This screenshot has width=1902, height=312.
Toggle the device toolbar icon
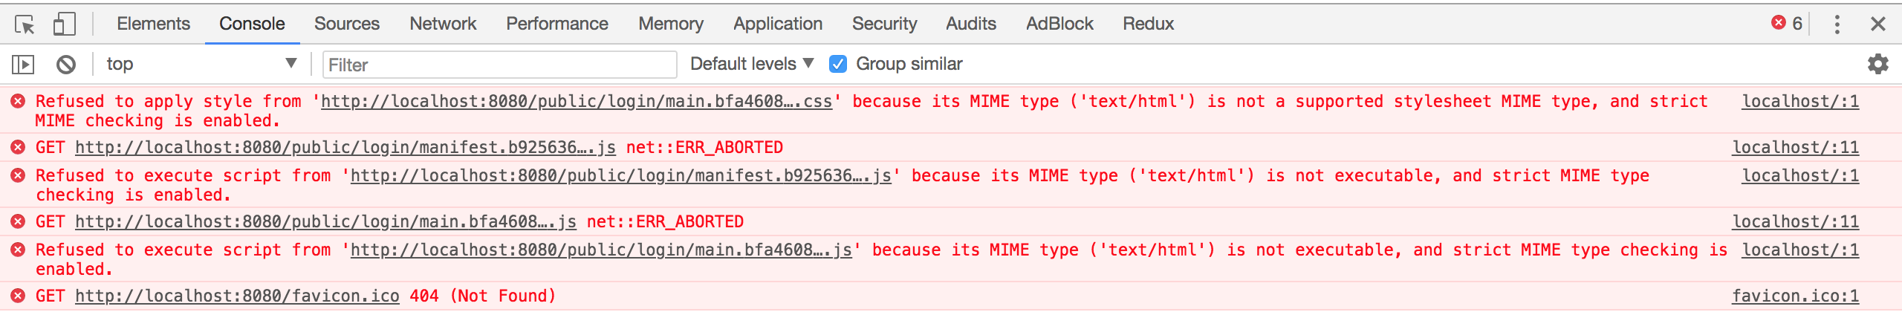65,24
